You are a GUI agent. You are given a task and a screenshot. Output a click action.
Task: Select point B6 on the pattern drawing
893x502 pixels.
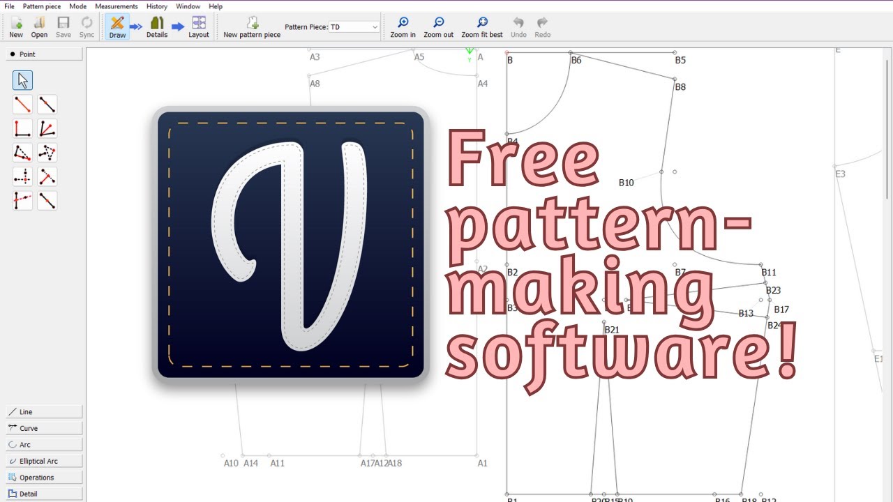click(x=571, y=52)
